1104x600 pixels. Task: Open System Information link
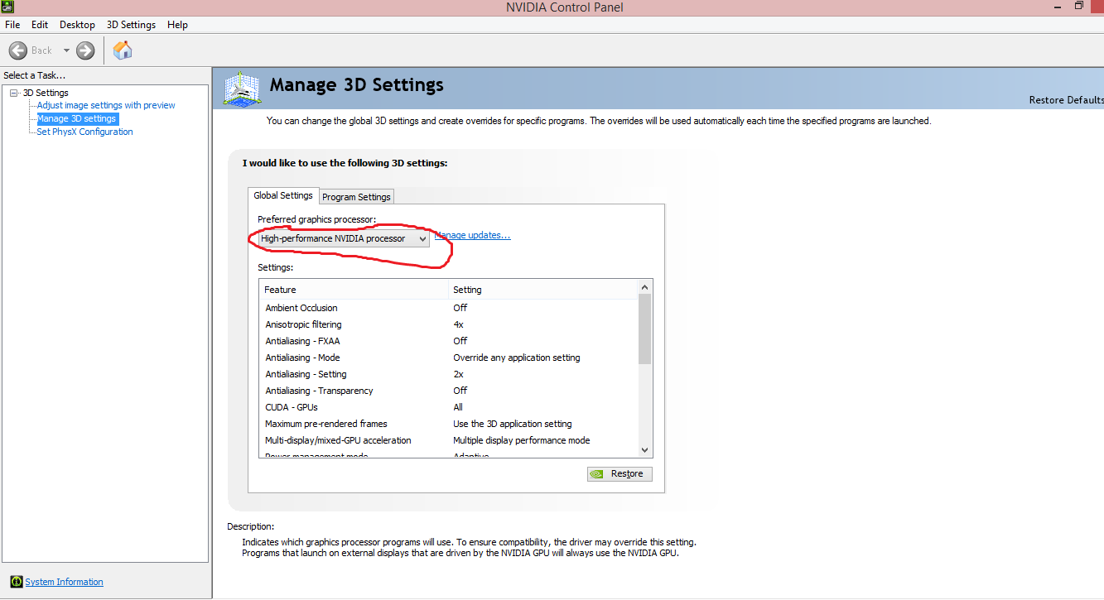coord(64,582)
